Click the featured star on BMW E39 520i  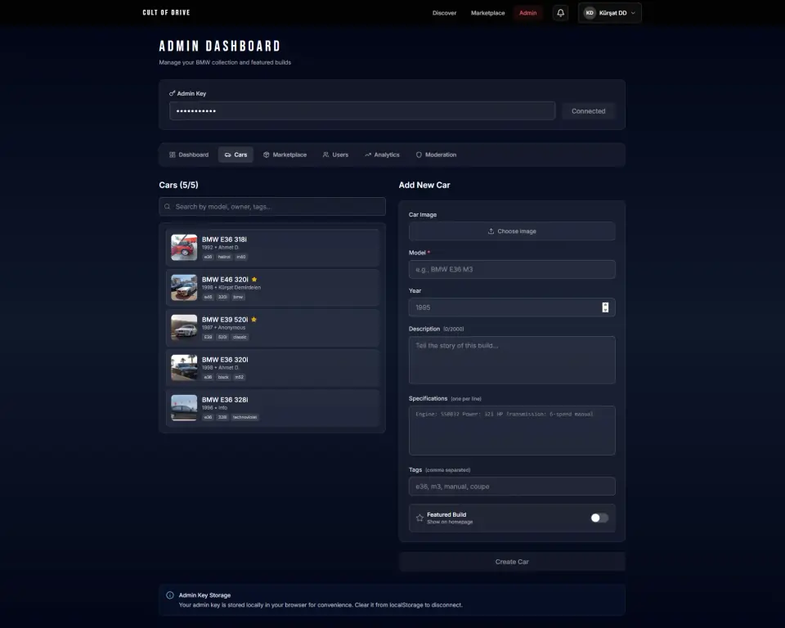point(253,320)
